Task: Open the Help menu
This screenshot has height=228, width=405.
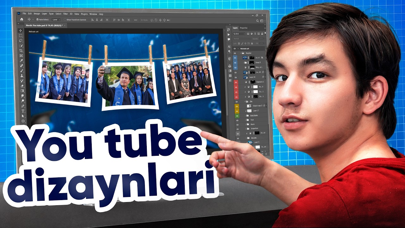Action: click(x=101, y=14)
